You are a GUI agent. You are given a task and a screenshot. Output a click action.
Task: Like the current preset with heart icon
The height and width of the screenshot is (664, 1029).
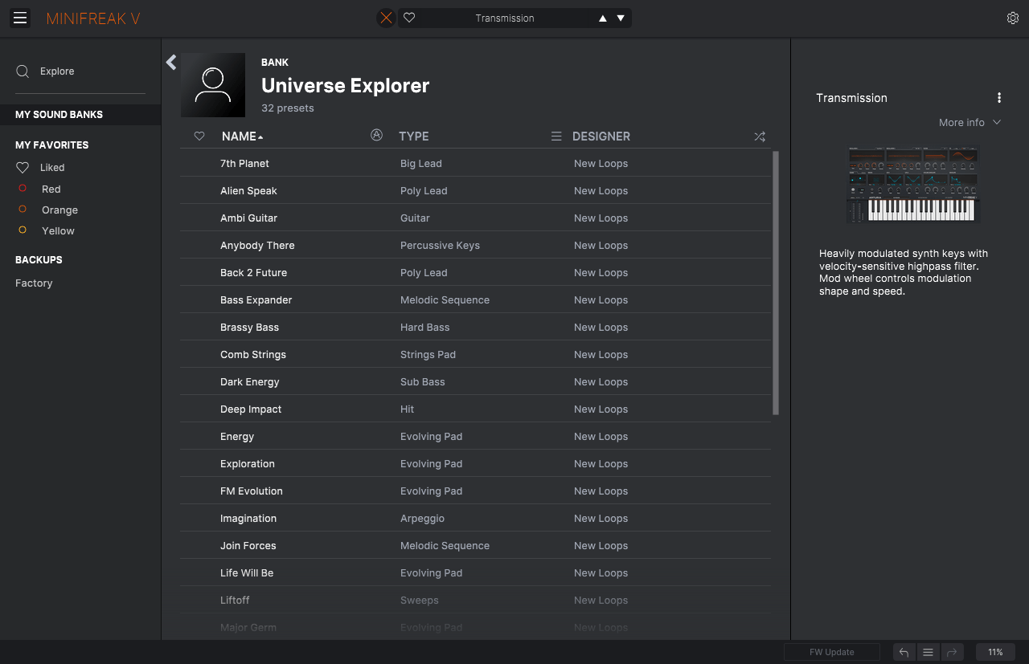tap(409, 18)
